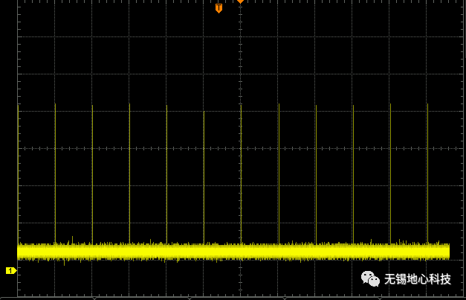Click the right end of the yellow noise band
Screen dimensions: 466x300
click(x=447, y=252)
